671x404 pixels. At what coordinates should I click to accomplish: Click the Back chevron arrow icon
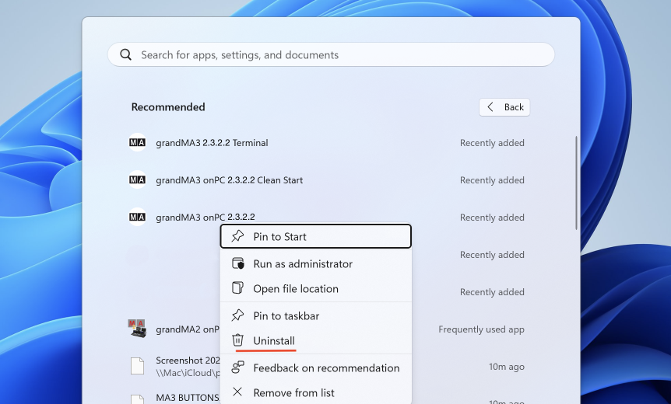click(490, 107)
